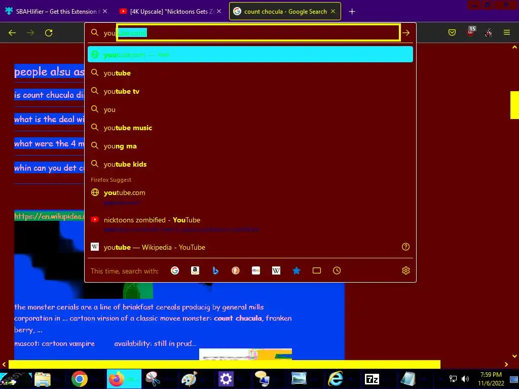
Task: Open the en.wikipidea link on the page
Action: tap(49, 216)
